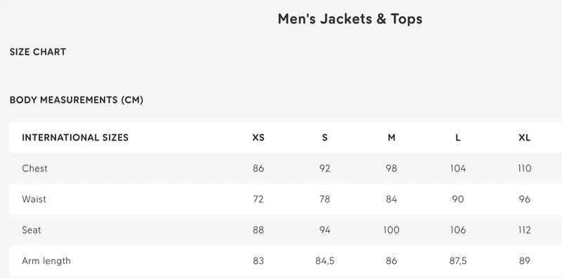This screenshot has height=278, width=562.
Task: Click the M size column header
Action: coord(391,138)
